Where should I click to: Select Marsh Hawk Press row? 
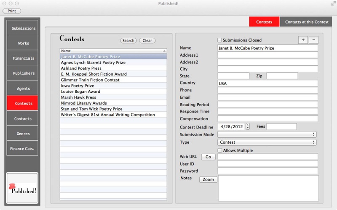tap(113, 97)
